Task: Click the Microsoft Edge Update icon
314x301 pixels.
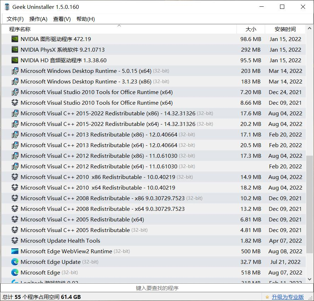Action: (x=15, y=262)
